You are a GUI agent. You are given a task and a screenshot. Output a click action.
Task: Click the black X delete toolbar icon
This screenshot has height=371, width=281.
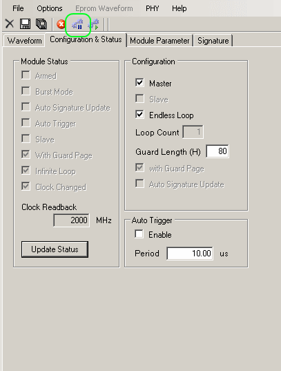pos(10,24)
